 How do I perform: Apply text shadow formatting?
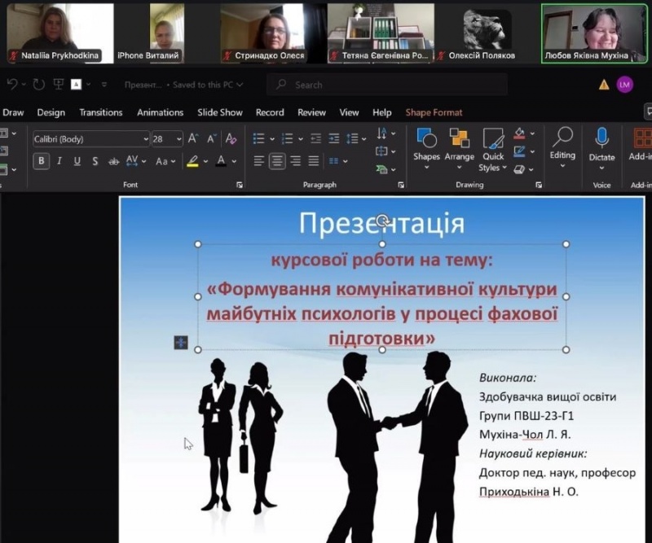click(x=95, y=161)
